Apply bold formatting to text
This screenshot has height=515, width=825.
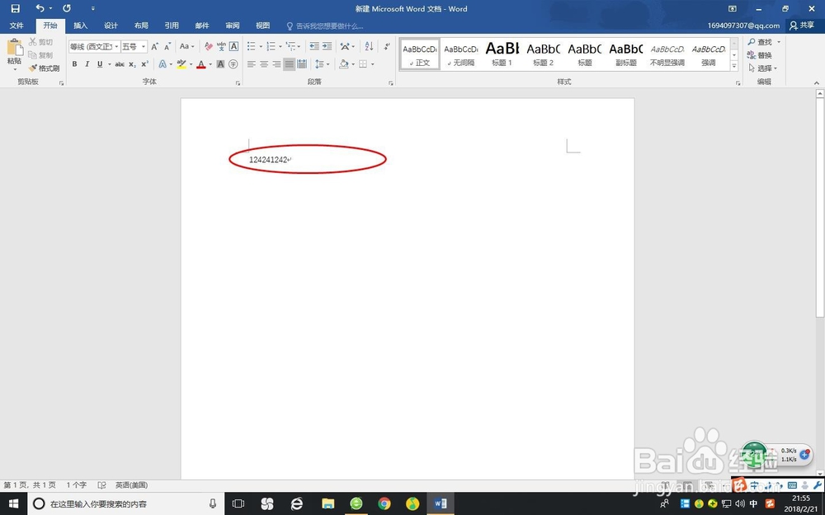76,64
